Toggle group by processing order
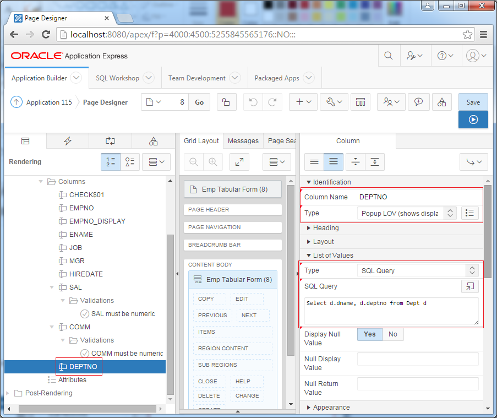The image size is (497, 418). click(x=111, y=162)
